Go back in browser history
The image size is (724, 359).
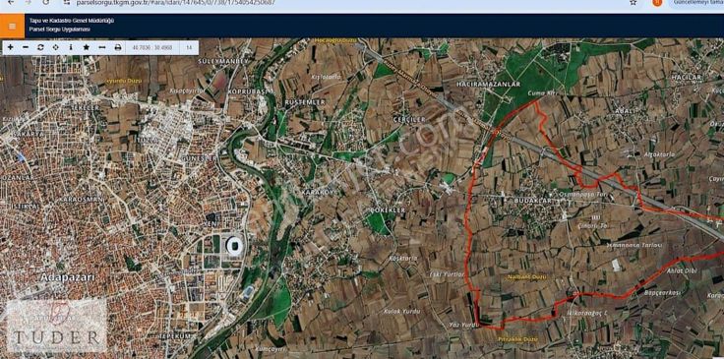(11, 2)
